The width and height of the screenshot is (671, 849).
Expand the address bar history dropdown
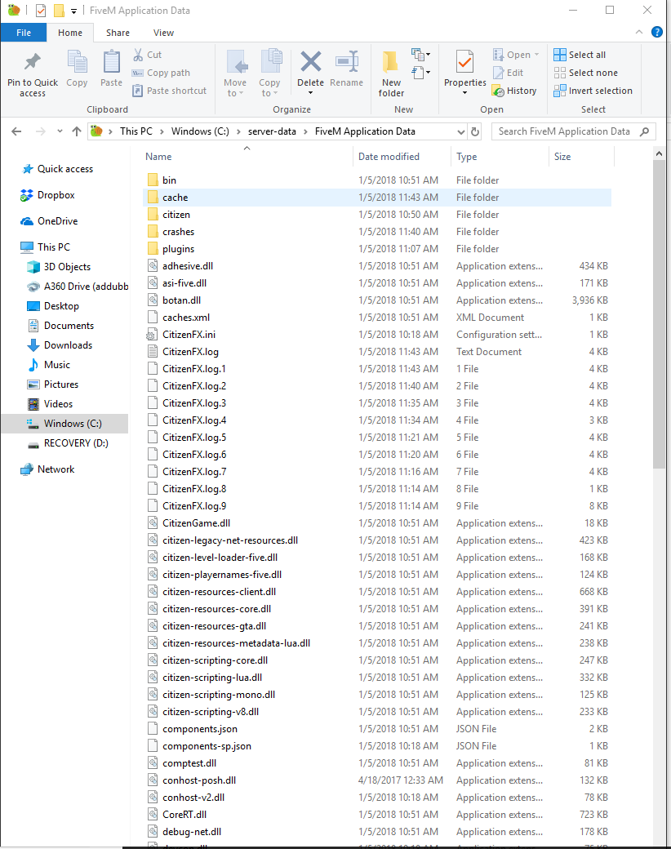pos(461,131)
